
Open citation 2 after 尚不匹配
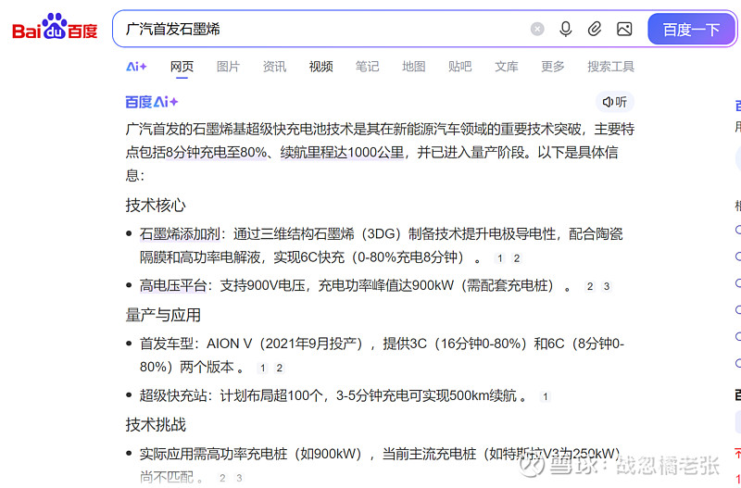pos(222,478)
